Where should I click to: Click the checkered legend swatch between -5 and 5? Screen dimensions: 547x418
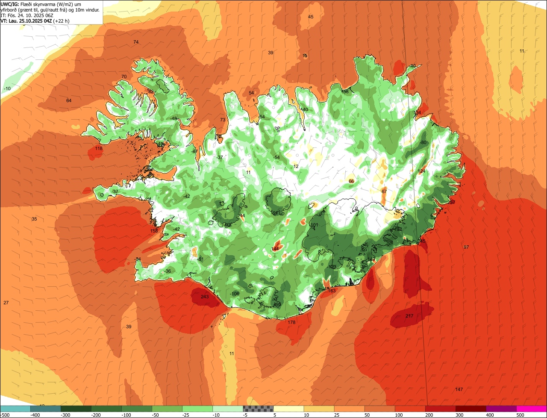point(258,409)
